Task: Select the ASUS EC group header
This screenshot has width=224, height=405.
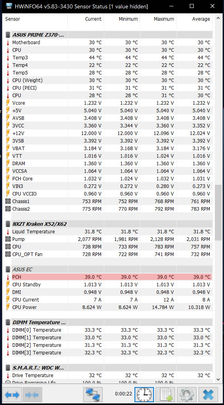Action: (x=109, y=269)
